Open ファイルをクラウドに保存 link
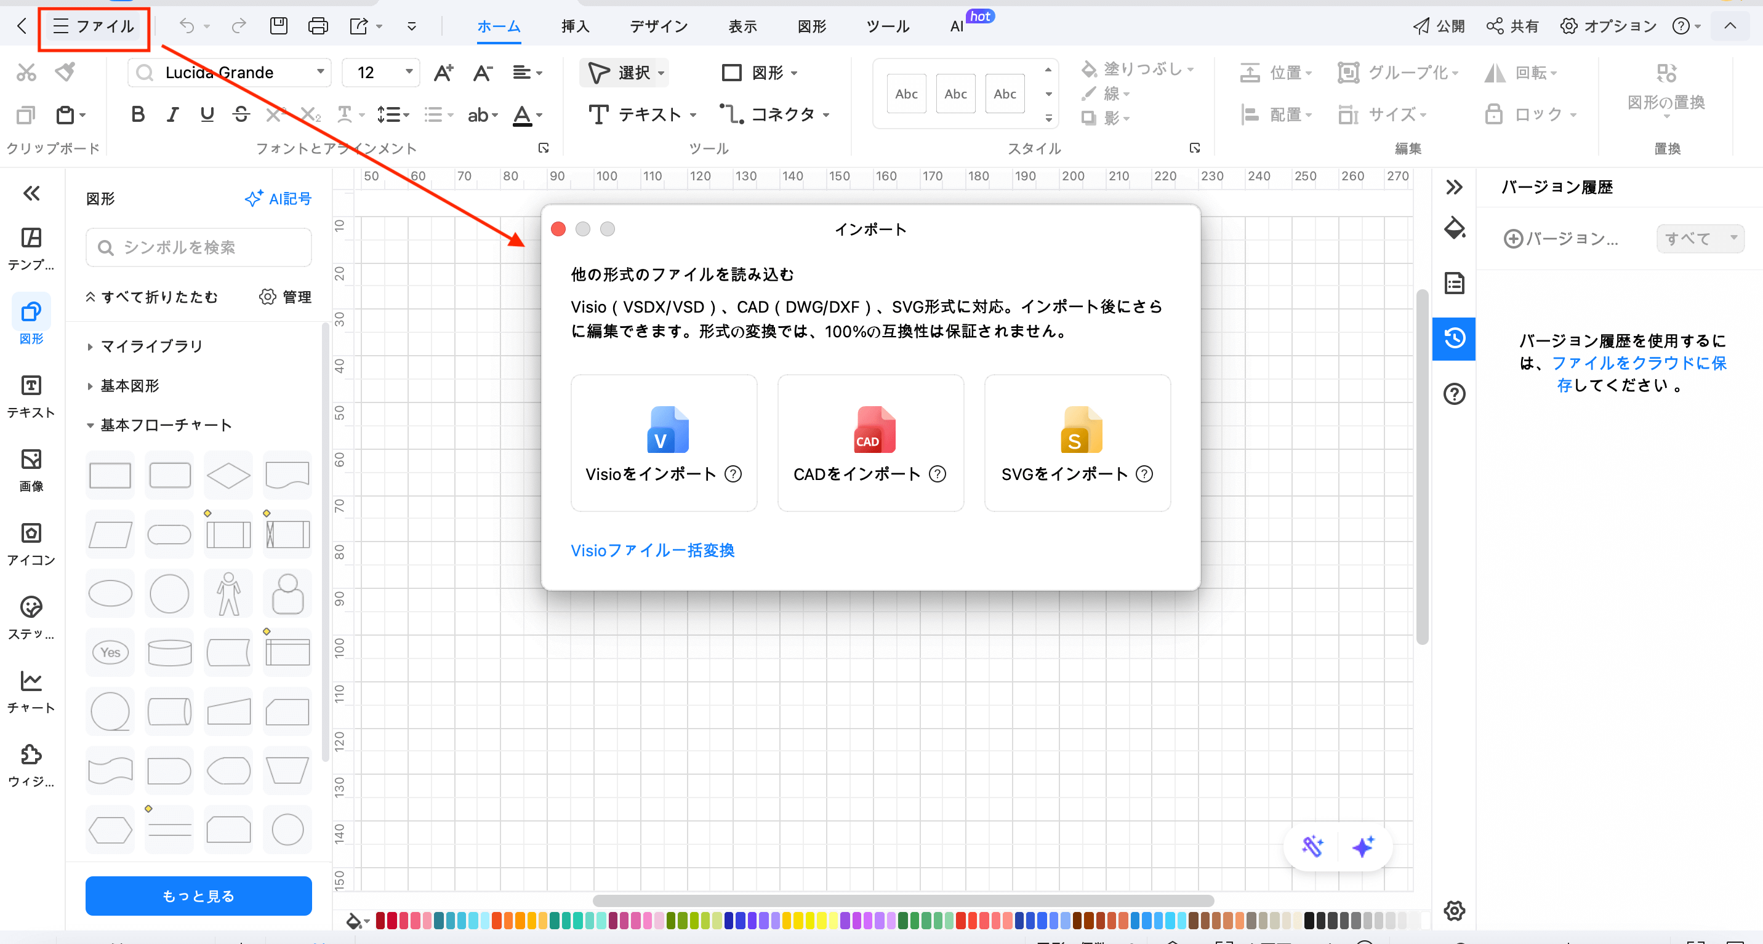 coord(1639,374)
